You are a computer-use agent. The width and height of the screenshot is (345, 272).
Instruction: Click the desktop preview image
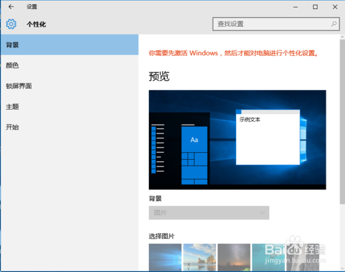[x=237, y=140]
